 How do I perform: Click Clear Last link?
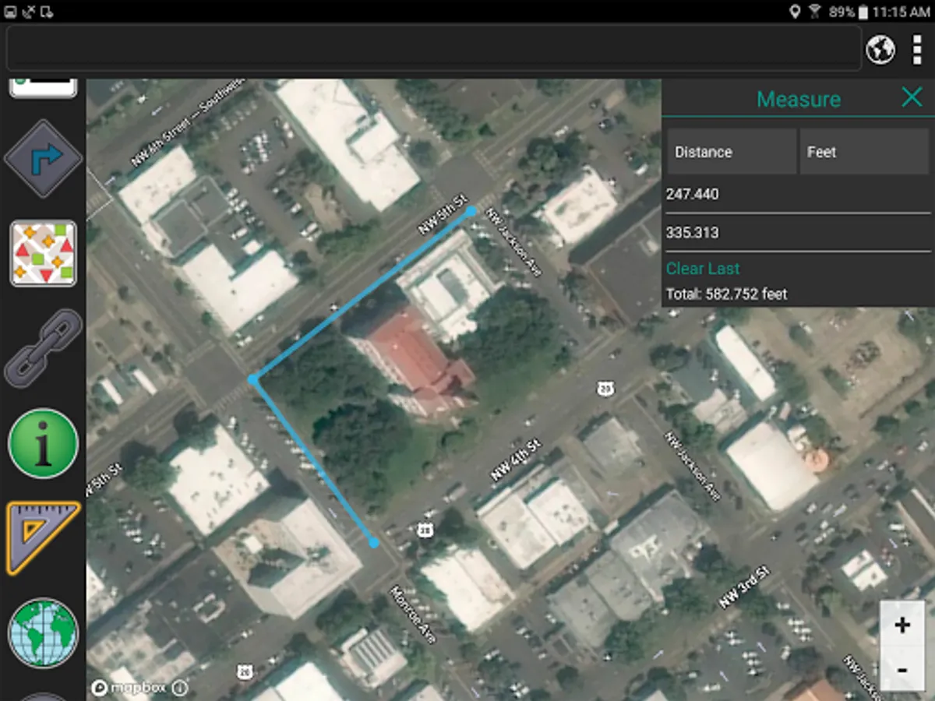tap(703, 269)
